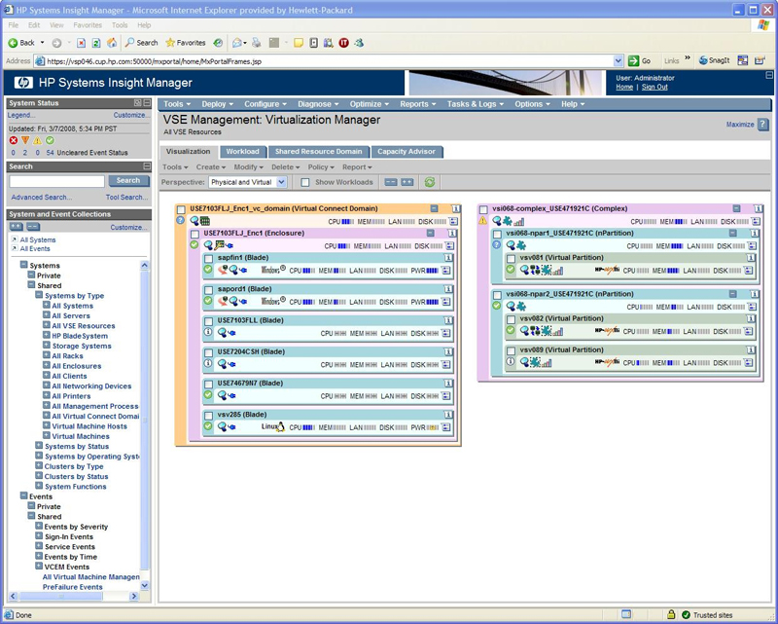Click the expand-all icon in System and Event Collections
Screen dimensions: 778x624
[17, 227]
